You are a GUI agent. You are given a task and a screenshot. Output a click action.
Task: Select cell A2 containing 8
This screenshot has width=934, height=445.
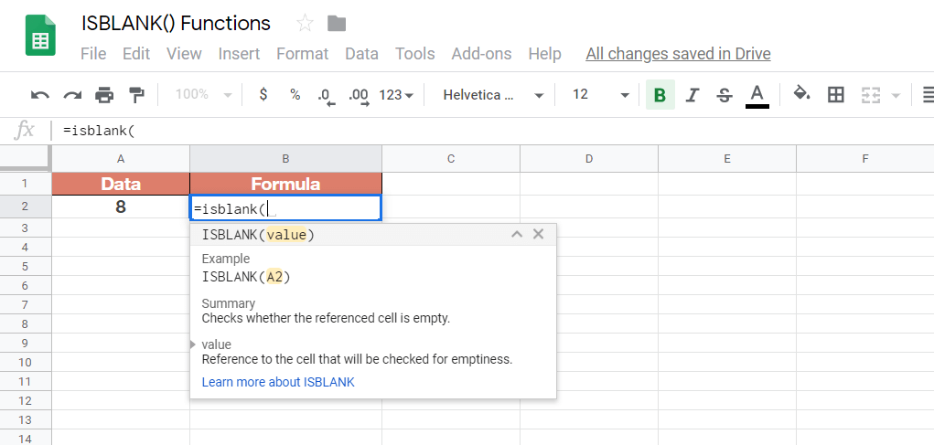pyautogui.click(x=121, y=207)
